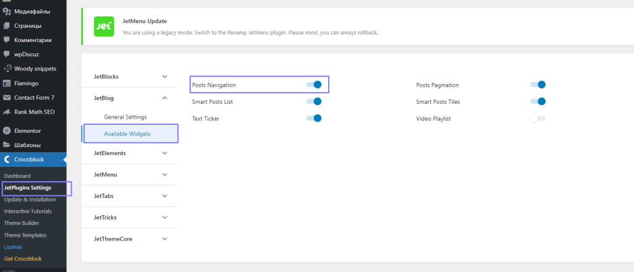Click the Woody snippets icon
Screen dimensions: 634x272
(6, 69)
